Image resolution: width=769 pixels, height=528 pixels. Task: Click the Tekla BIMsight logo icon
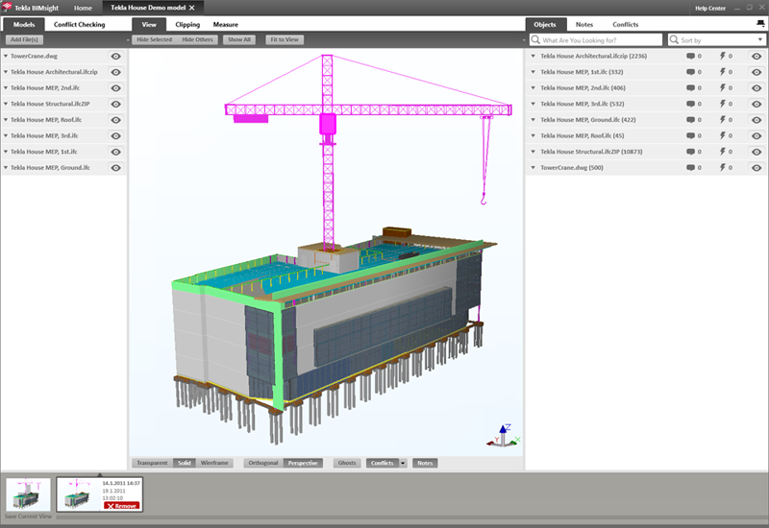(7, 7)
